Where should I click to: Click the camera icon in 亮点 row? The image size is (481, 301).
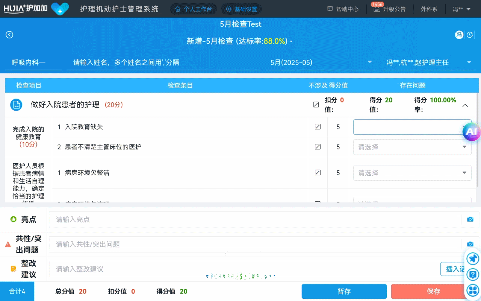pos(470,219)
